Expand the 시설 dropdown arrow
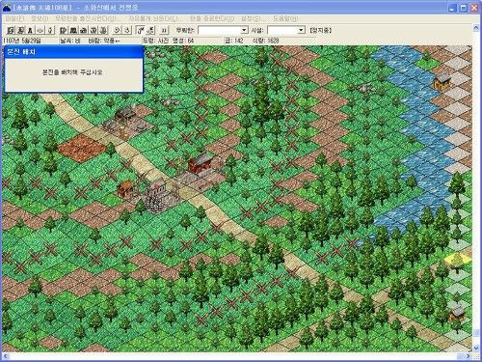The width and height of the screenshot is (482, 362). 301,30
